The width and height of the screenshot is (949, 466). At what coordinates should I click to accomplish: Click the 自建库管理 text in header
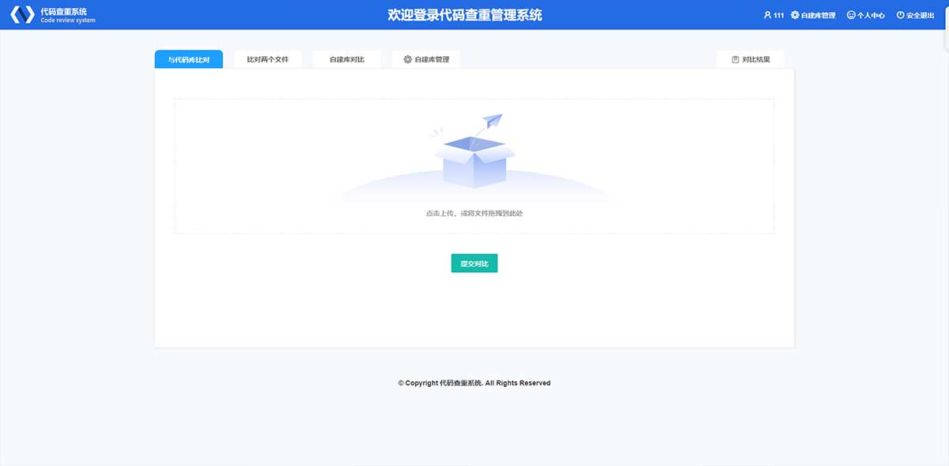point(818,15)
